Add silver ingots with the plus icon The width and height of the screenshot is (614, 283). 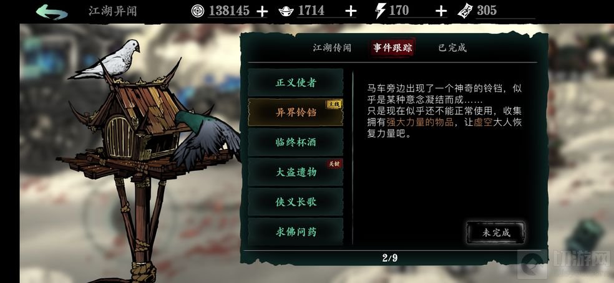[351, 12]
